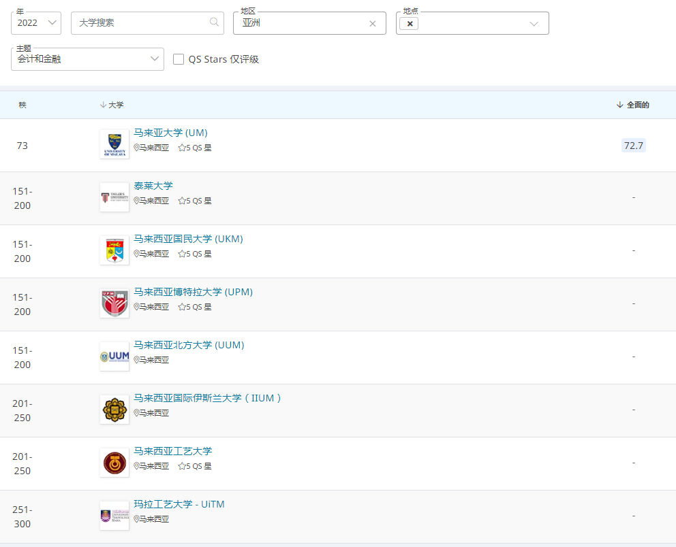This screenshot has height=547, width=676.
Task: Click the UKM university logo
Action: coord(114,250)
